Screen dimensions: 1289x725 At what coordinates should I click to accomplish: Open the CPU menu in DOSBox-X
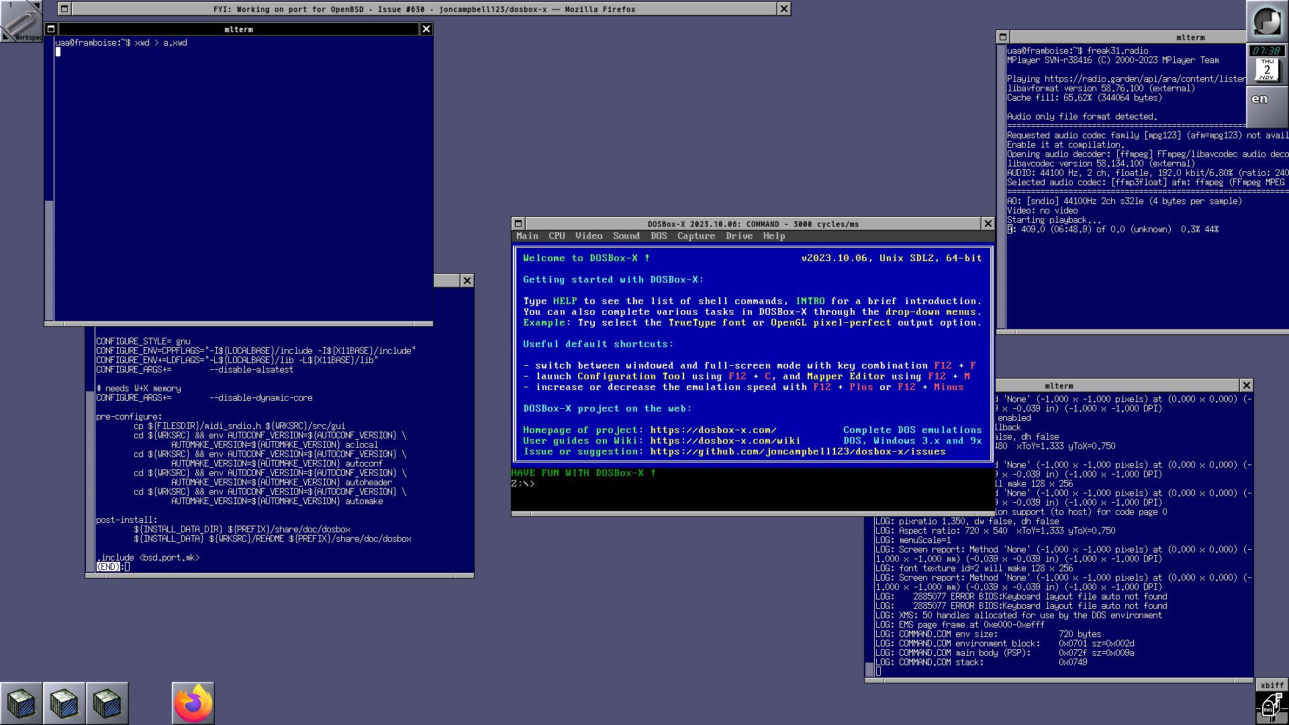pos(557,236)
